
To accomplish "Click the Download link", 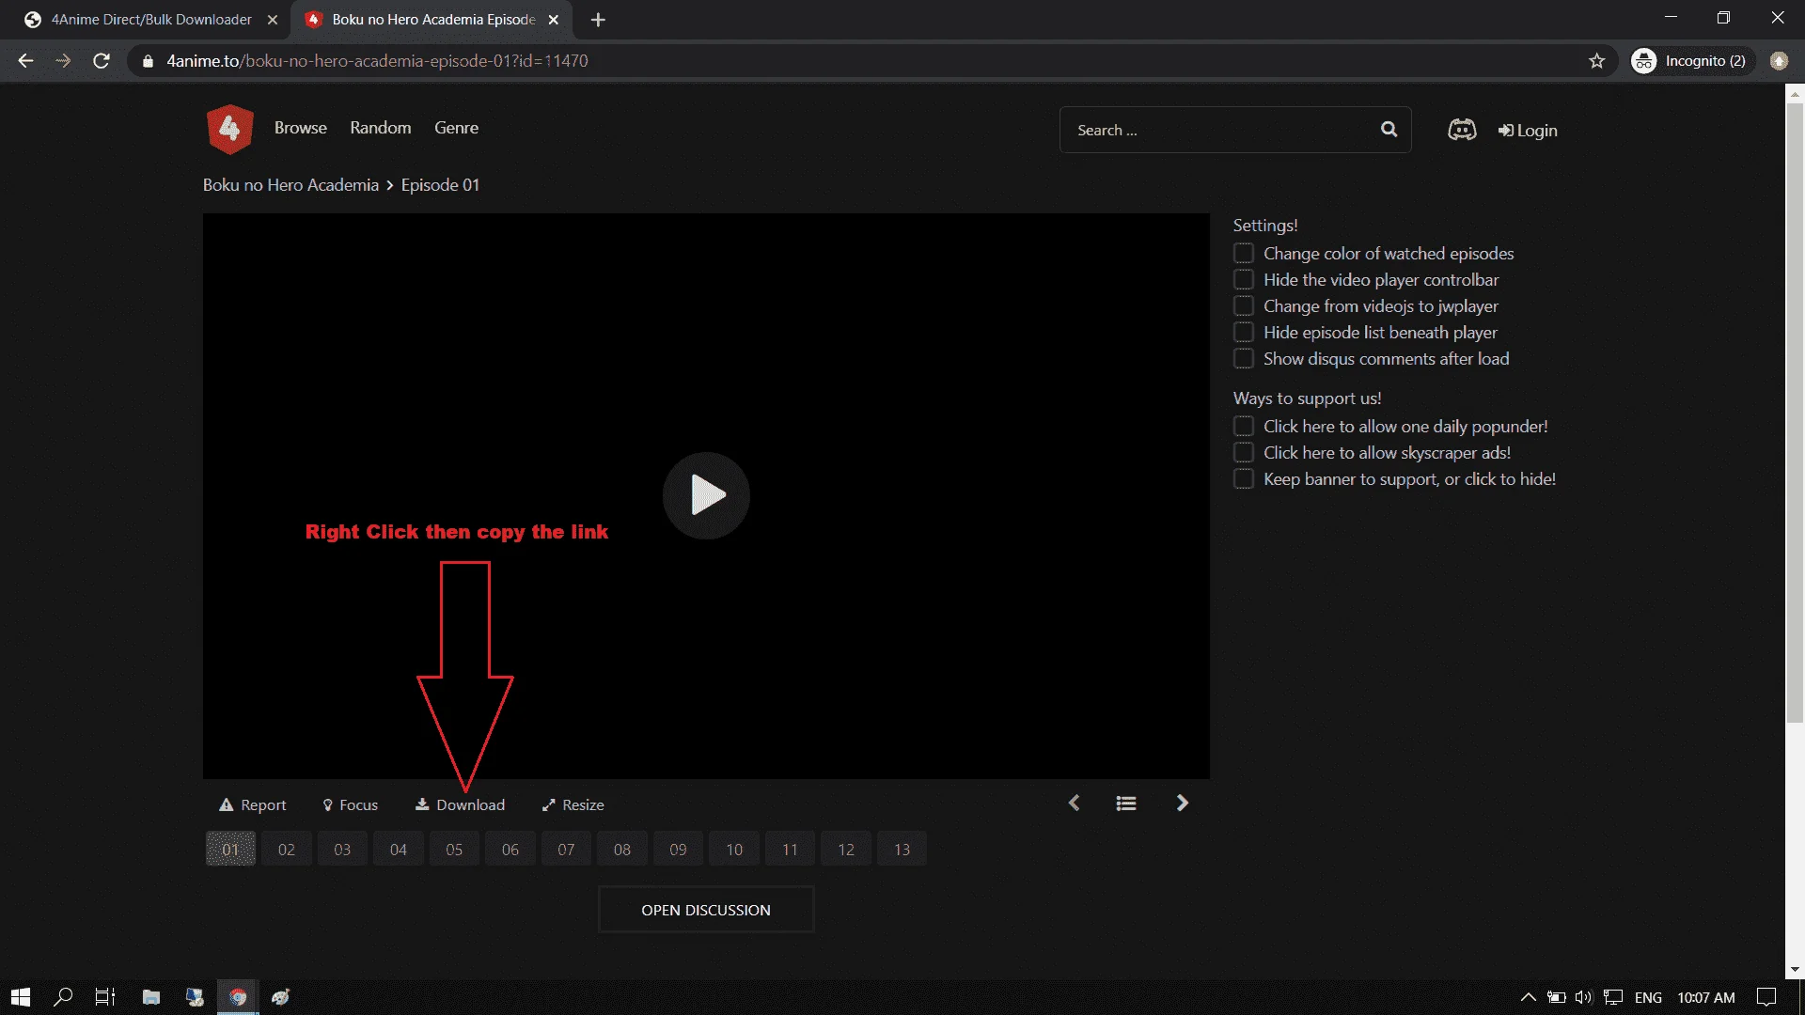I will coord(461,805).
